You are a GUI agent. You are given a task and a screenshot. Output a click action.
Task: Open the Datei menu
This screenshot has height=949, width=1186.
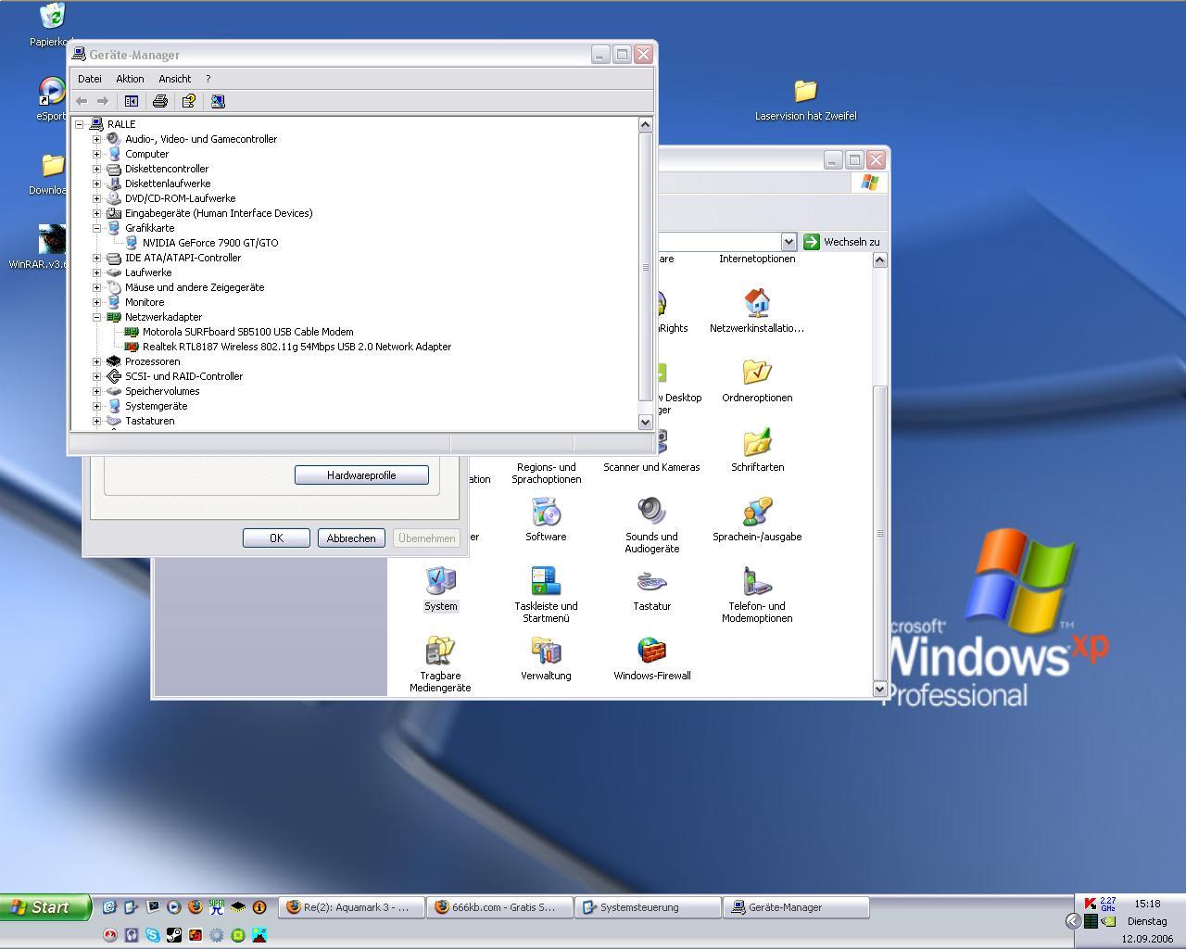tap(90, 79)
